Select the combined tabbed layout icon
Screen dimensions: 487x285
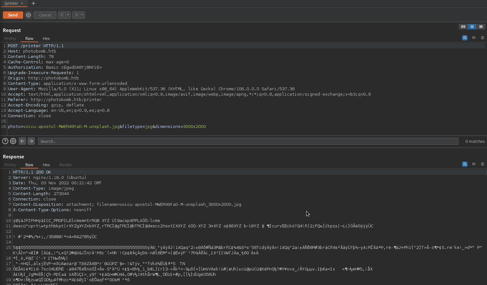tap(481, 27)
